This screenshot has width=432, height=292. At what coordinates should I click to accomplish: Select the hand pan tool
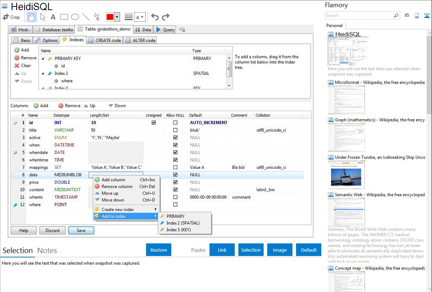pos(32,17)
